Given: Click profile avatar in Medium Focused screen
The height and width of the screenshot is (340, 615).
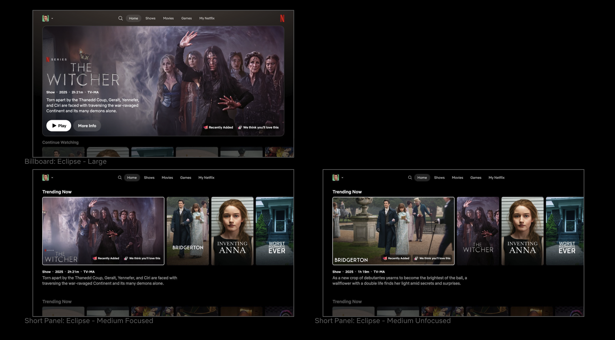Looking at the screenshot, I should tap(46, 178).
